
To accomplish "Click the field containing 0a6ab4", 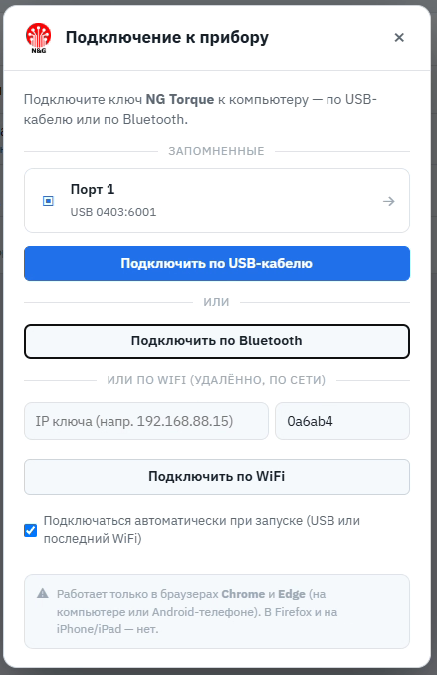I will pos(342,421).
